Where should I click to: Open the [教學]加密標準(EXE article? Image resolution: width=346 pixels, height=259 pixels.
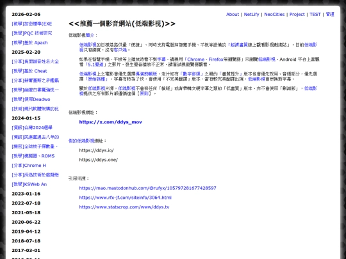[32, 24]
